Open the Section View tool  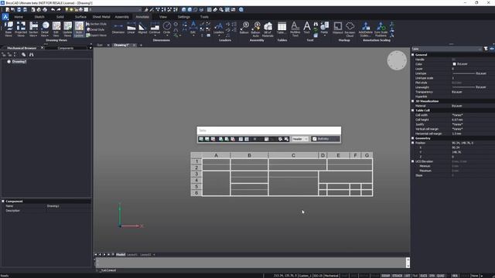click(x=33, y=29)
